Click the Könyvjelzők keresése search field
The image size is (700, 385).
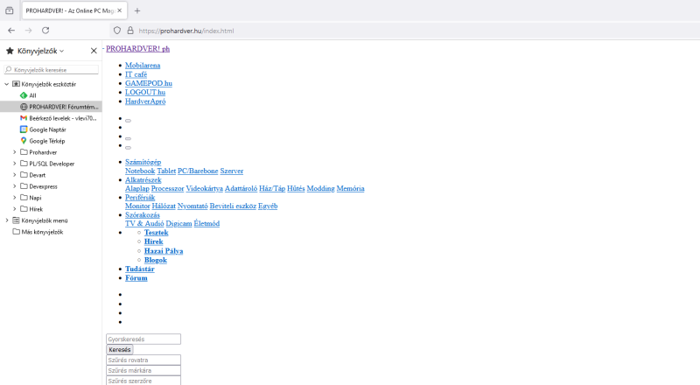(x=52, y=70)
